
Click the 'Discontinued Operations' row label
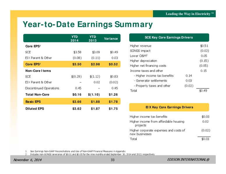(x=42, y=88)
